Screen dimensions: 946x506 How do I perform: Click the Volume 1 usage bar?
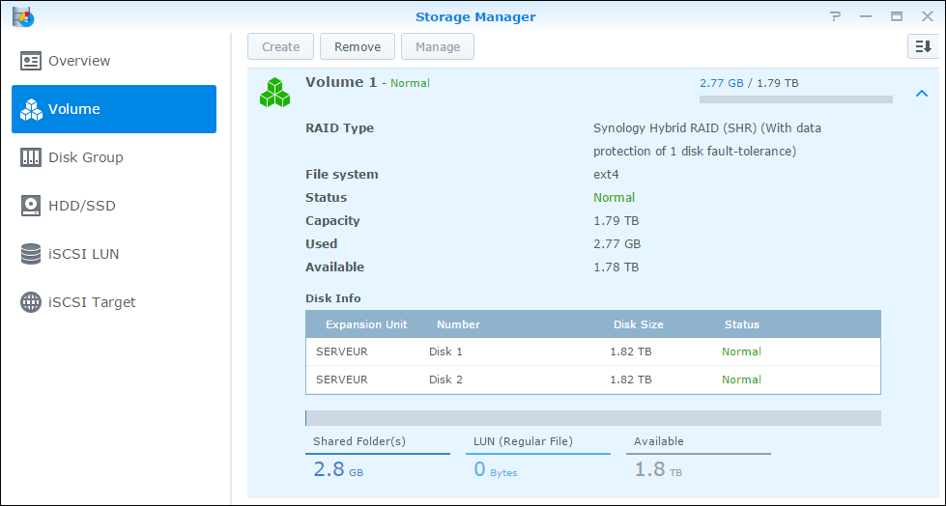pos(795,98)
